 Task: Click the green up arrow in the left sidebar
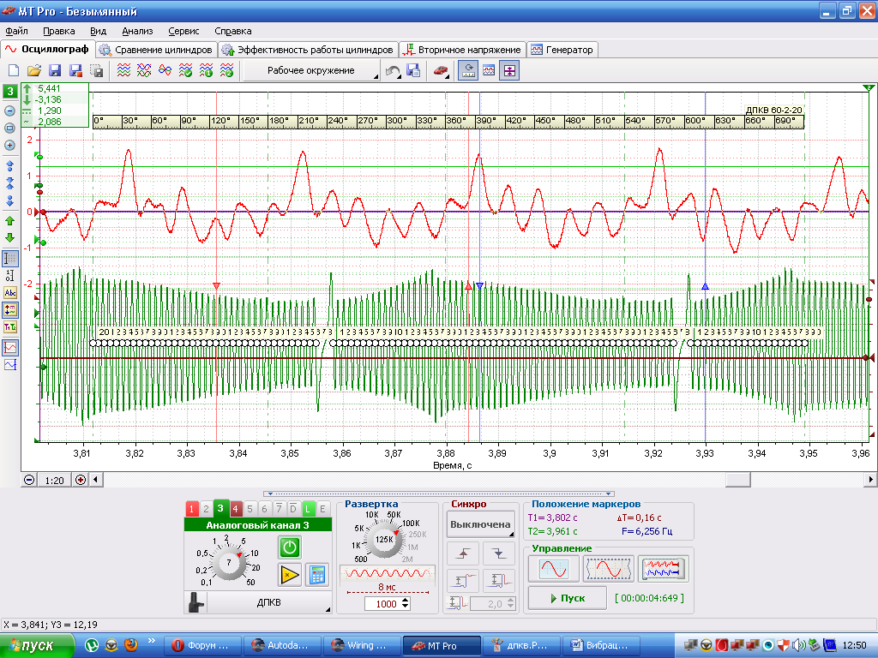9,221
